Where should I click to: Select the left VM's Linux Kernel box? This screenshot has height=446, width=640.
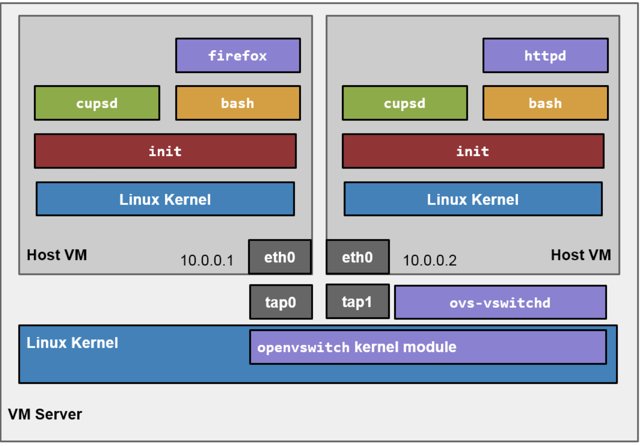(x=165, y=199)
